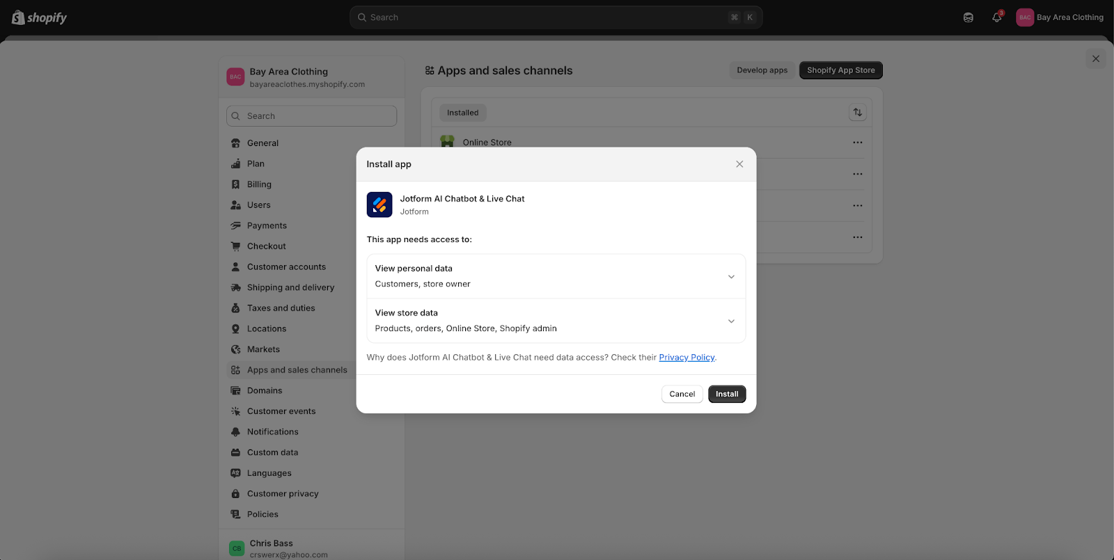This screenshot has height=560, width=1114.
Task: Click the Apps and sales channels heading icon
Action: [x=430, y=71]
